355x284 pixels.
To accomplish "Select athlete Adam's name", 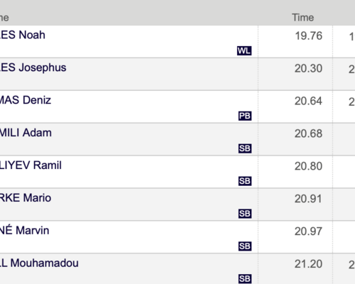I will 26,133.
